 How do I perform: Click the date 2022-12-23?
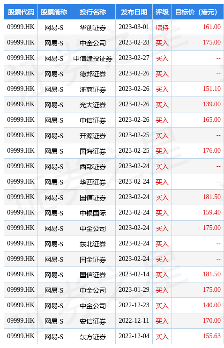(134, 305)
